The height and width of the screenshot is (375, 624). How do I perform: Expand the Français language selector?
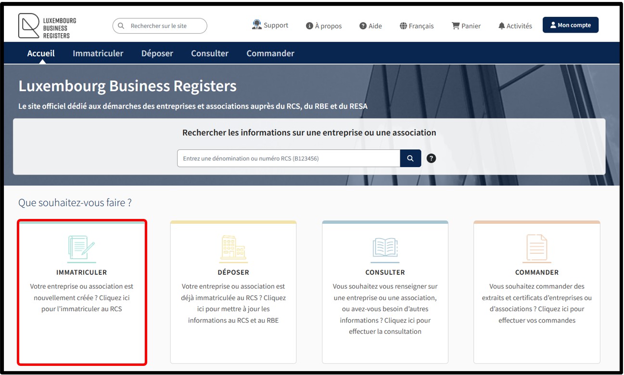click(x=417, y=26)
